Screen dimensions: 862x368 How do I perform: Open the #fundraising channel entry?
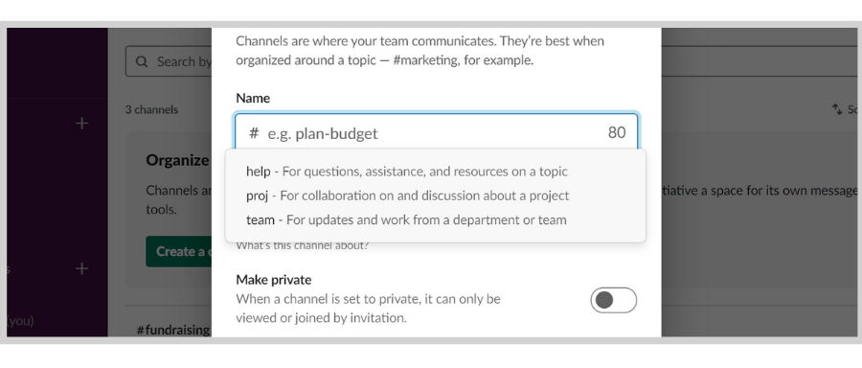[x=173, y=330]
